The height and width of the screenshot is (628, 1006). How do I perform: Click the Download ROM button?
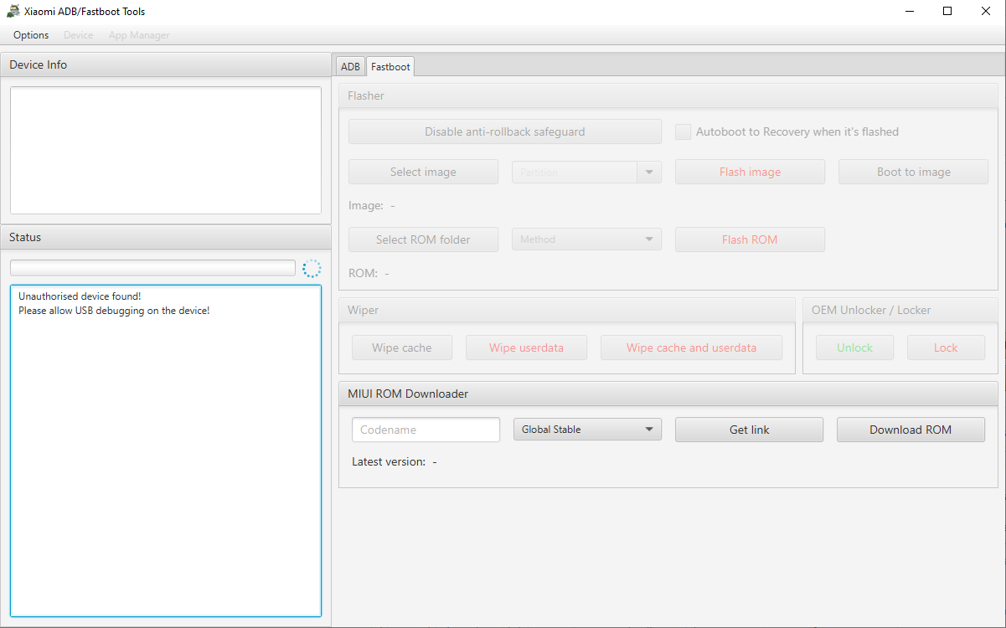click(x=911, y=430)
